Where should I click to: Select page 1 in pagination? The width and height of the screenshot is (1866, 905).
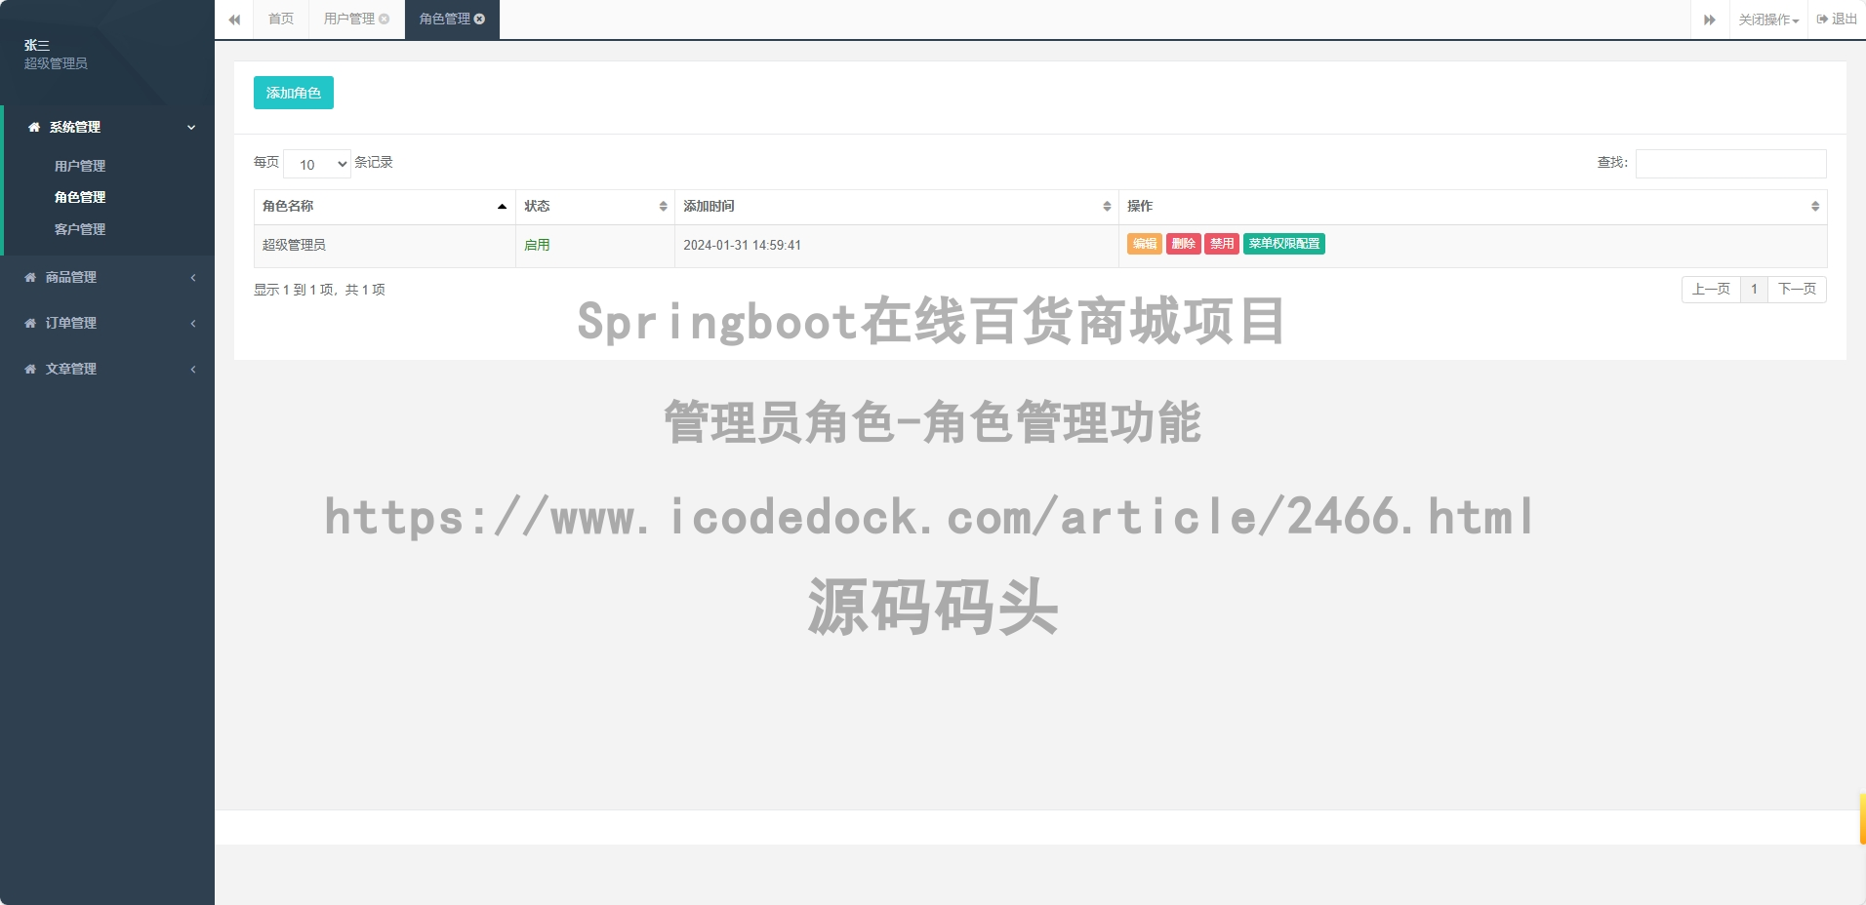1754,290
